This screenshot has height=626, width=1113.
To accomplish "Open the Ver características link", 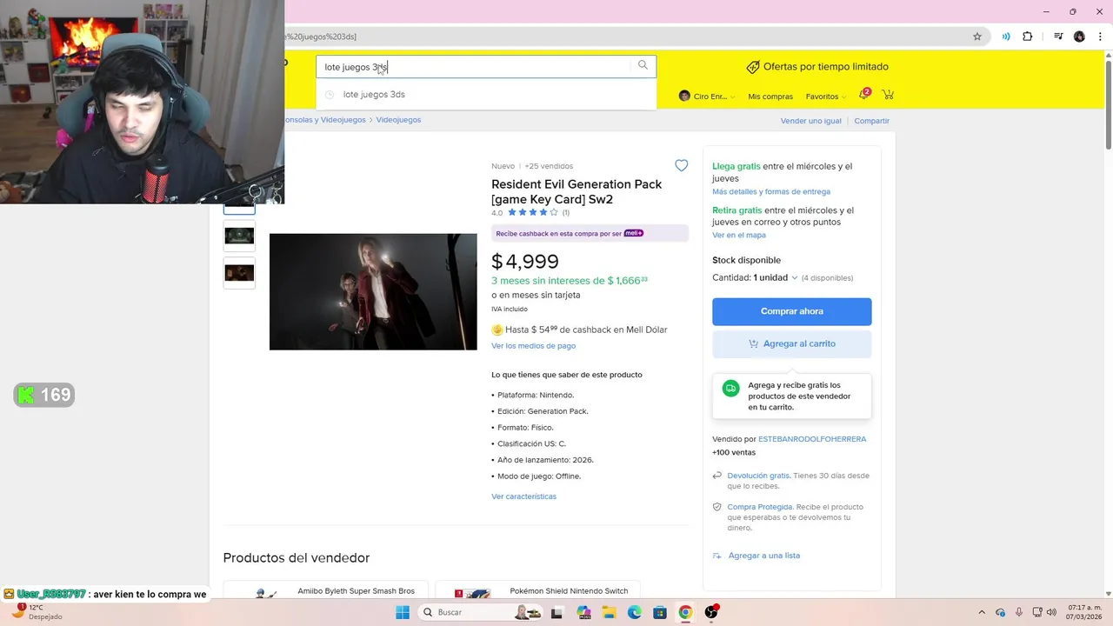I will tap(523, 496).
